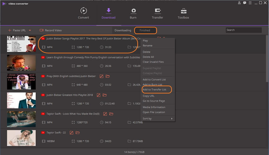Expand the Sort by submenu arrow

[x=172, y=119]
